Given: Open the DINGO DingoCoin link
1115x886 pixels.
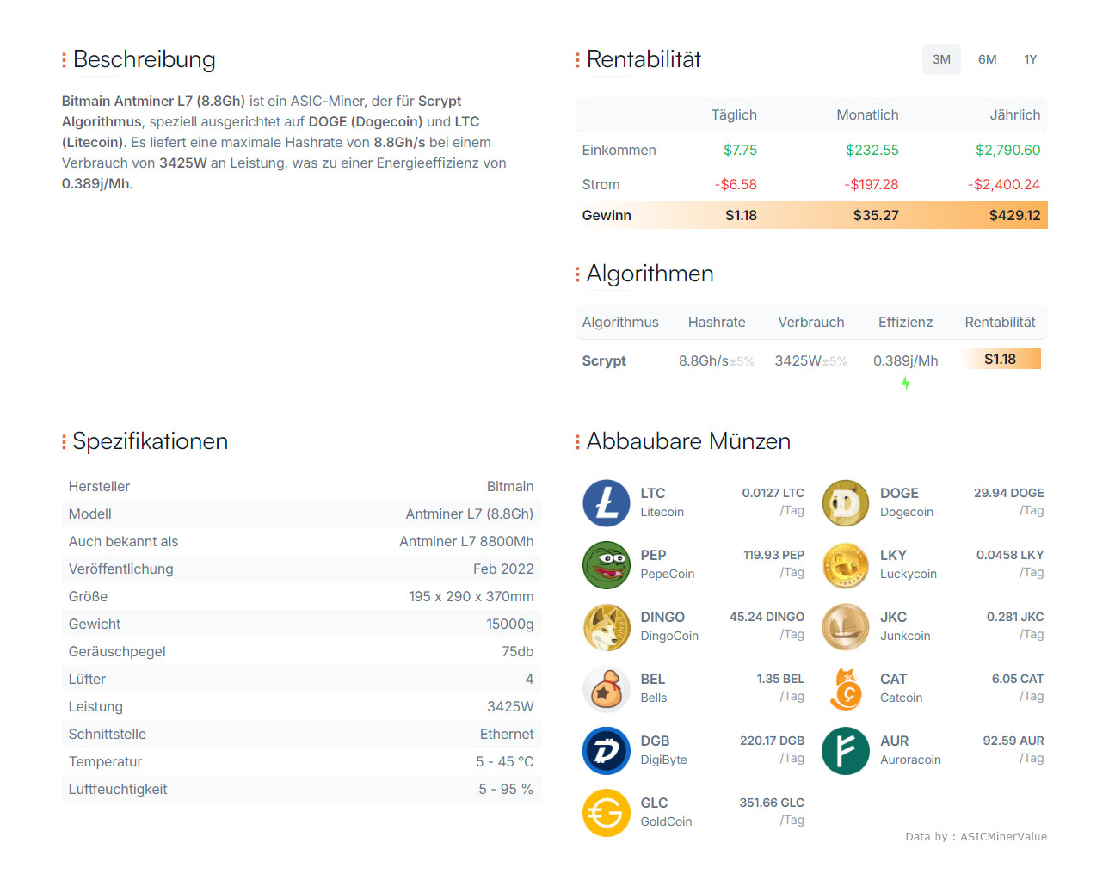Looking at the screenshot, I should tap(669, 626).
